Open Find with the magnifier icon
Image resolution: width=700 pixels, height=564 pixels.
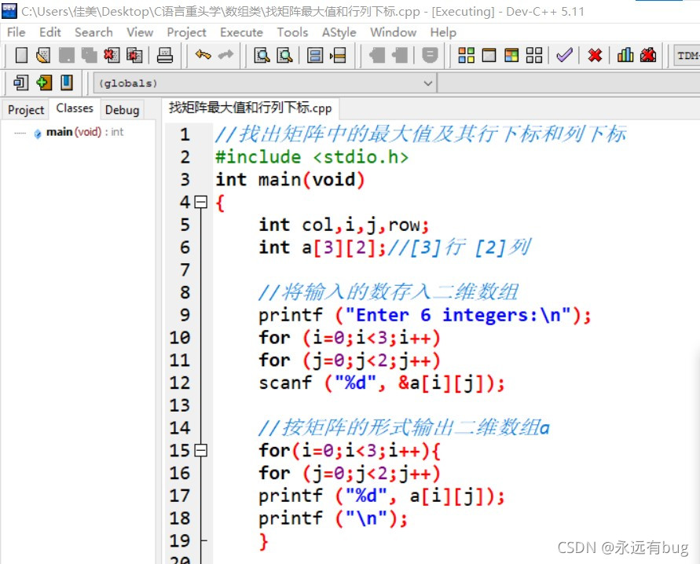(x=262, y=55)
